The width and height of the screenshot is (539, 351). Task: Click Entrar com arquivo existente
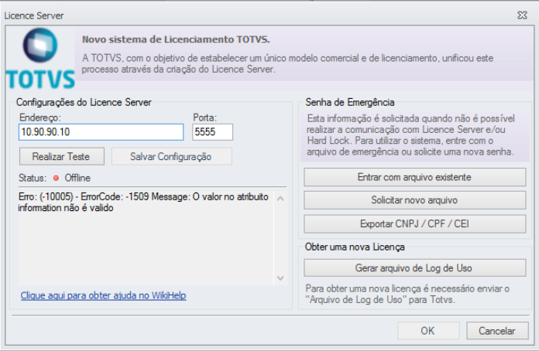[415, 177]
